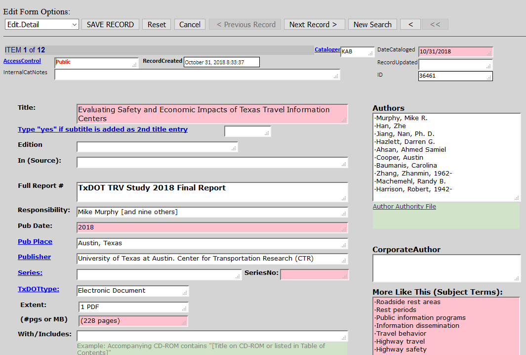Viewport: 526px width, 355px height.
Task: Select subject term Public information programs
Action: [x=420, y=318]
